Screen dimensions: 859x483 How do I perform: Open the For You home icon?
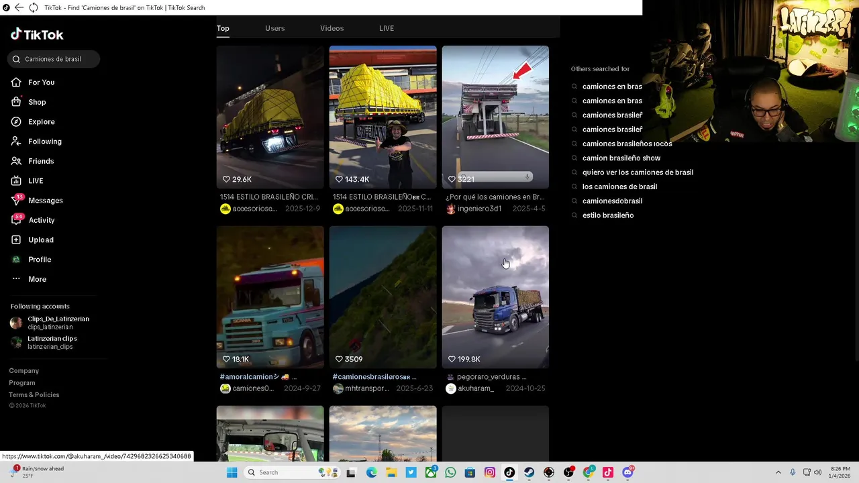pyautogui.click(x=16, y=82)
